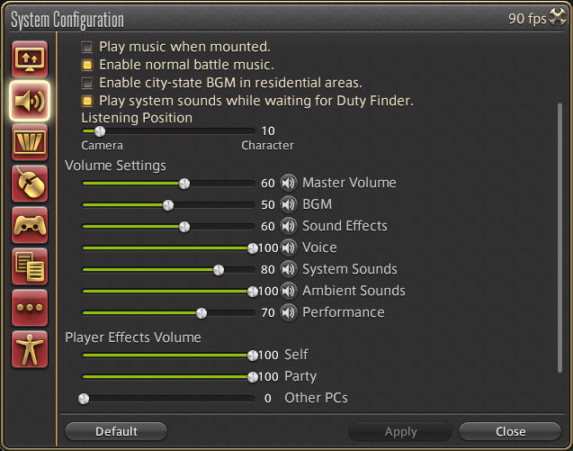The width and height of the screenshot is (573, 451).
Task: Click the Default button
Action: [116, 431]
